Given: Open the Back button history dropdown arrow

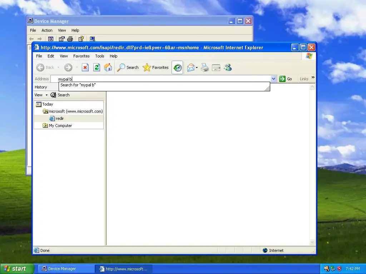Looking at the screenshot, I should click(58, 67).
